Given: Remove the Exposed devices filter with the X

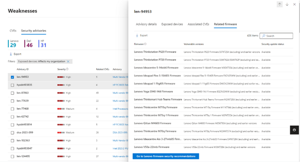Looking at the screenshot, I should (x=68, y=61).
